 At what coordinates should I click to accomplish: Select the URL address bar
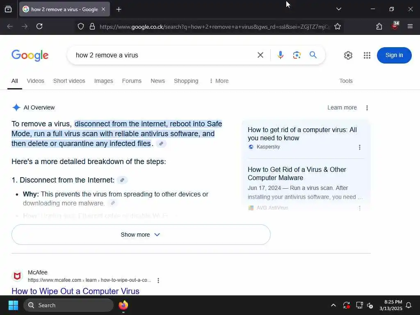tap(214, 27)
